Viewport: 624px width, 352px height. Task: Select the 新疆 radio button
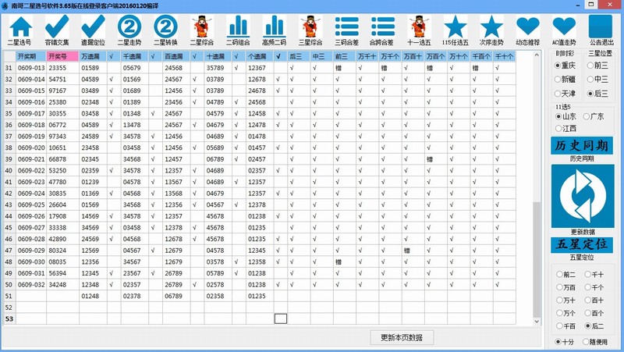point(559,79)
